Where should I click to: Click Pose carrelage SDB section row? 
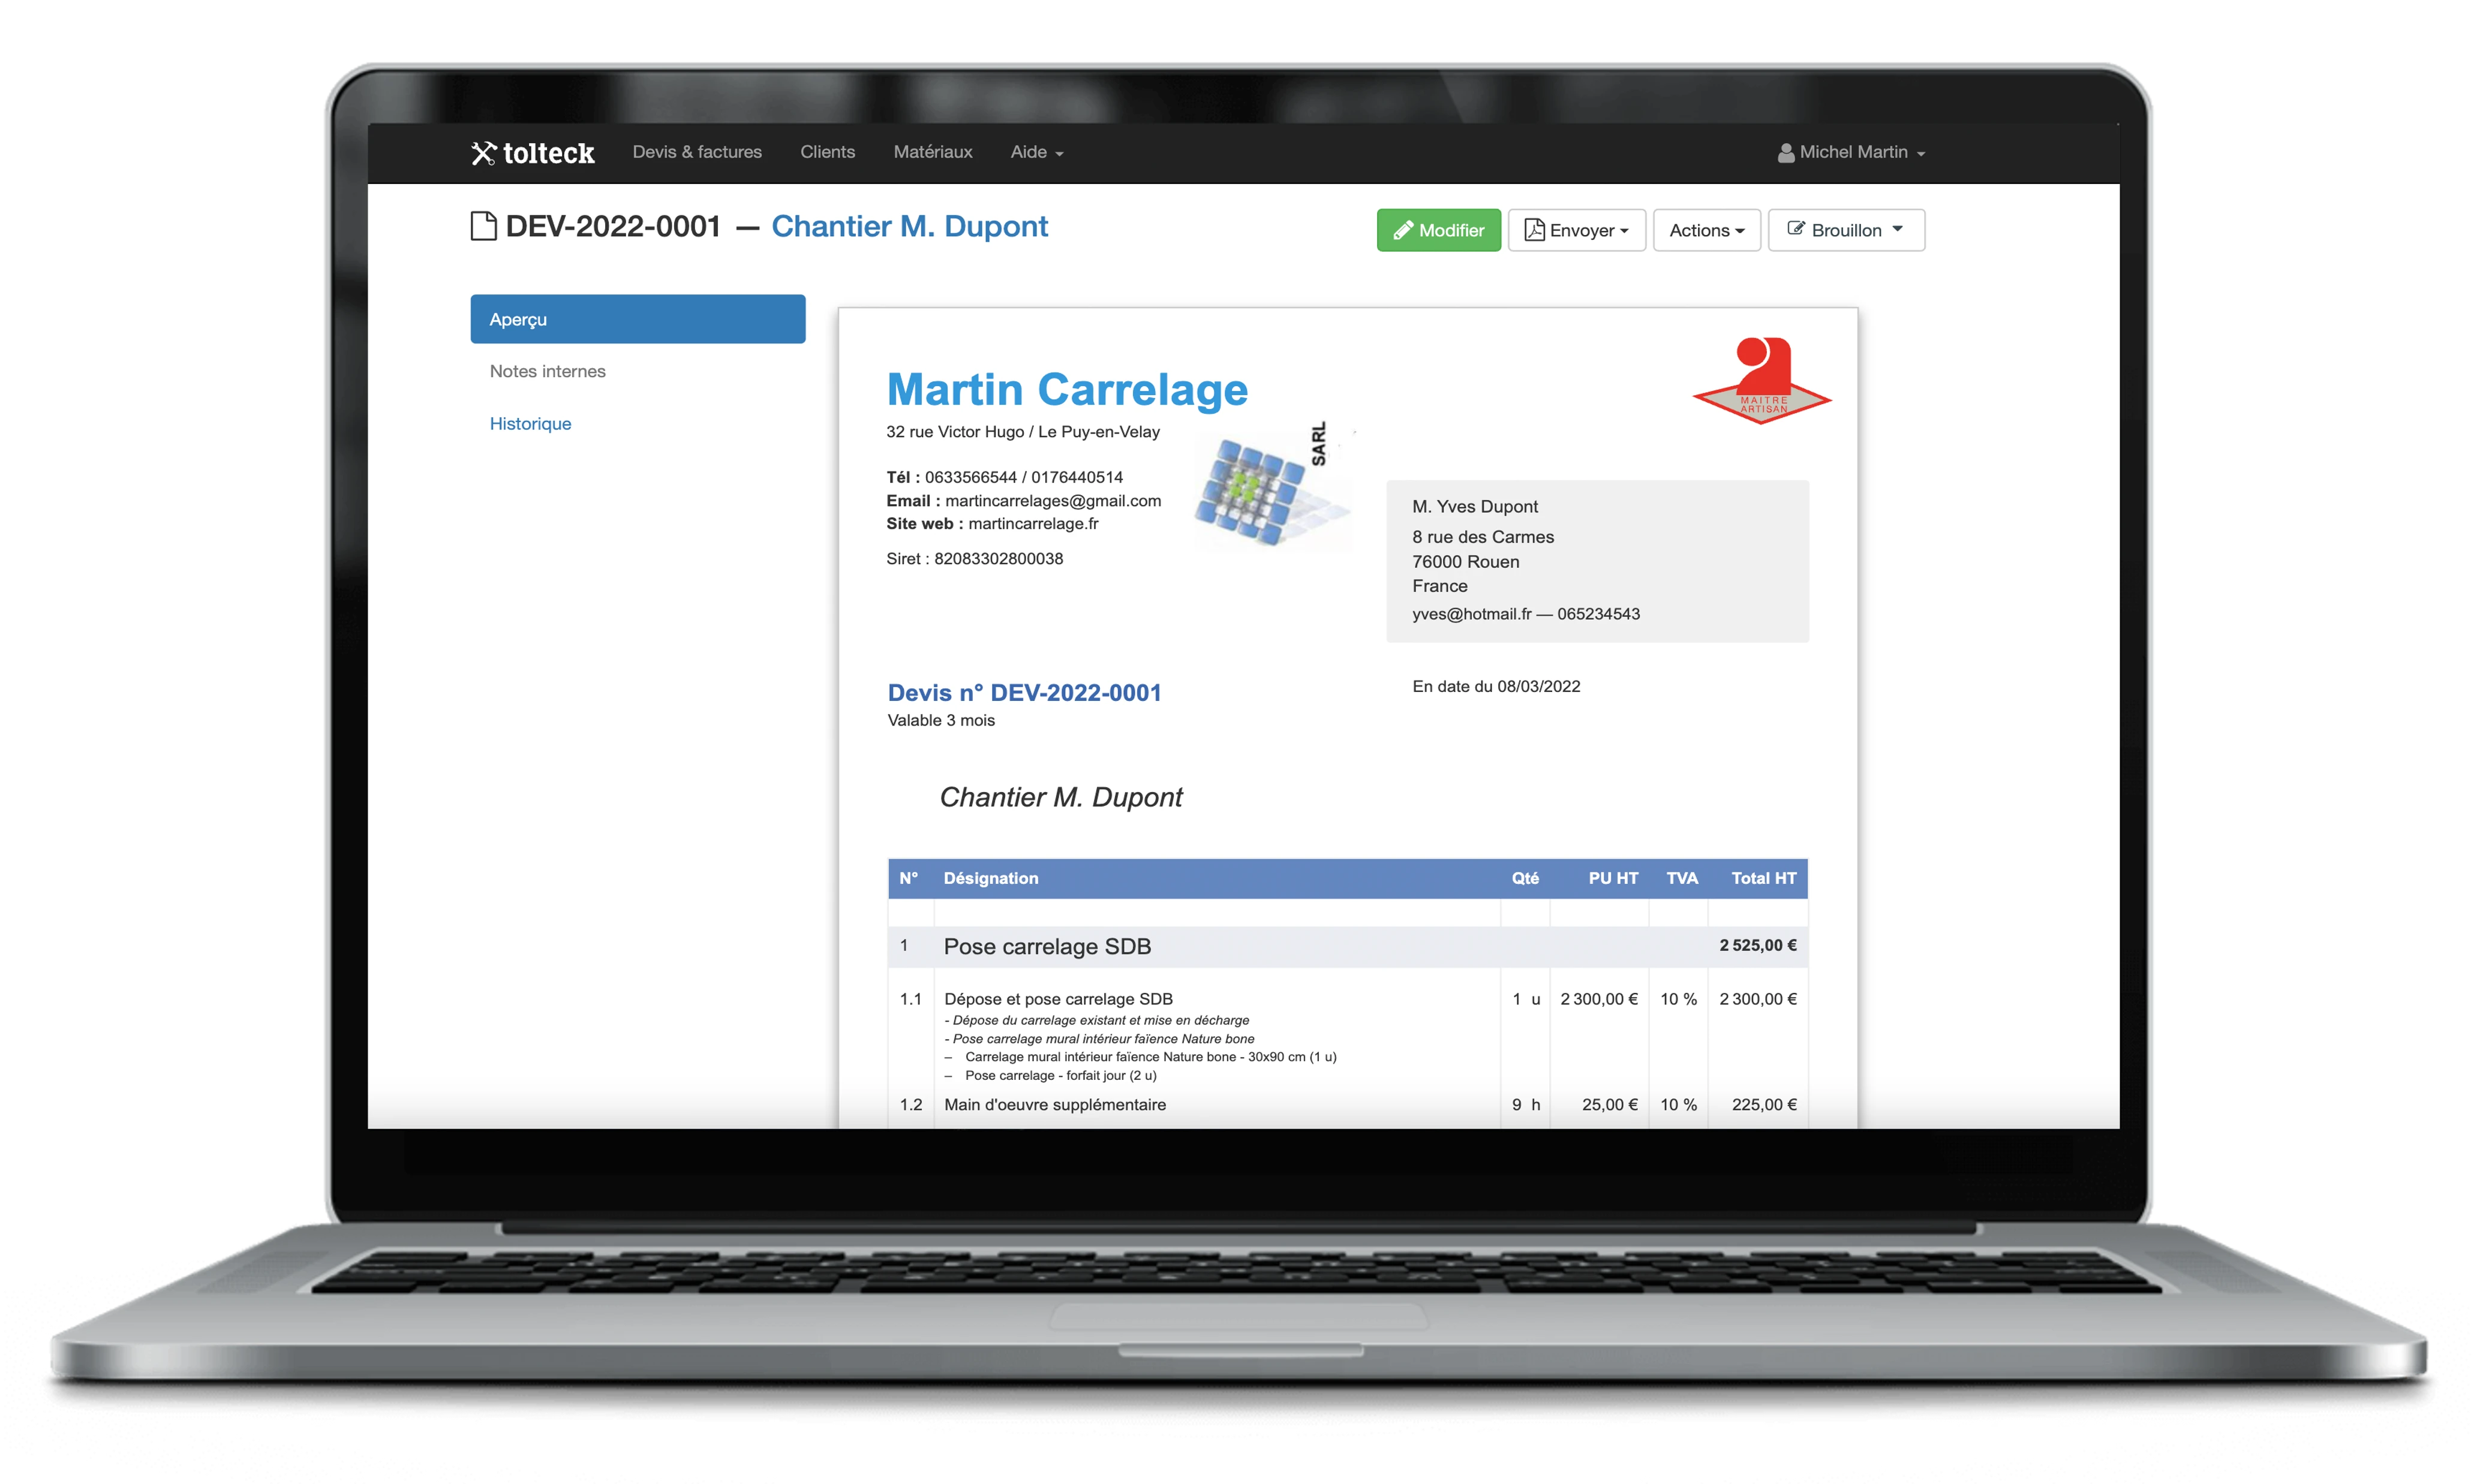click(1347, 946)
